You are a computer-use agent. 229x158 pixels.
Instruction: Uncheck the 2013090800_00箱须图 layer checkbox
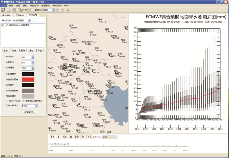(3, 25)
